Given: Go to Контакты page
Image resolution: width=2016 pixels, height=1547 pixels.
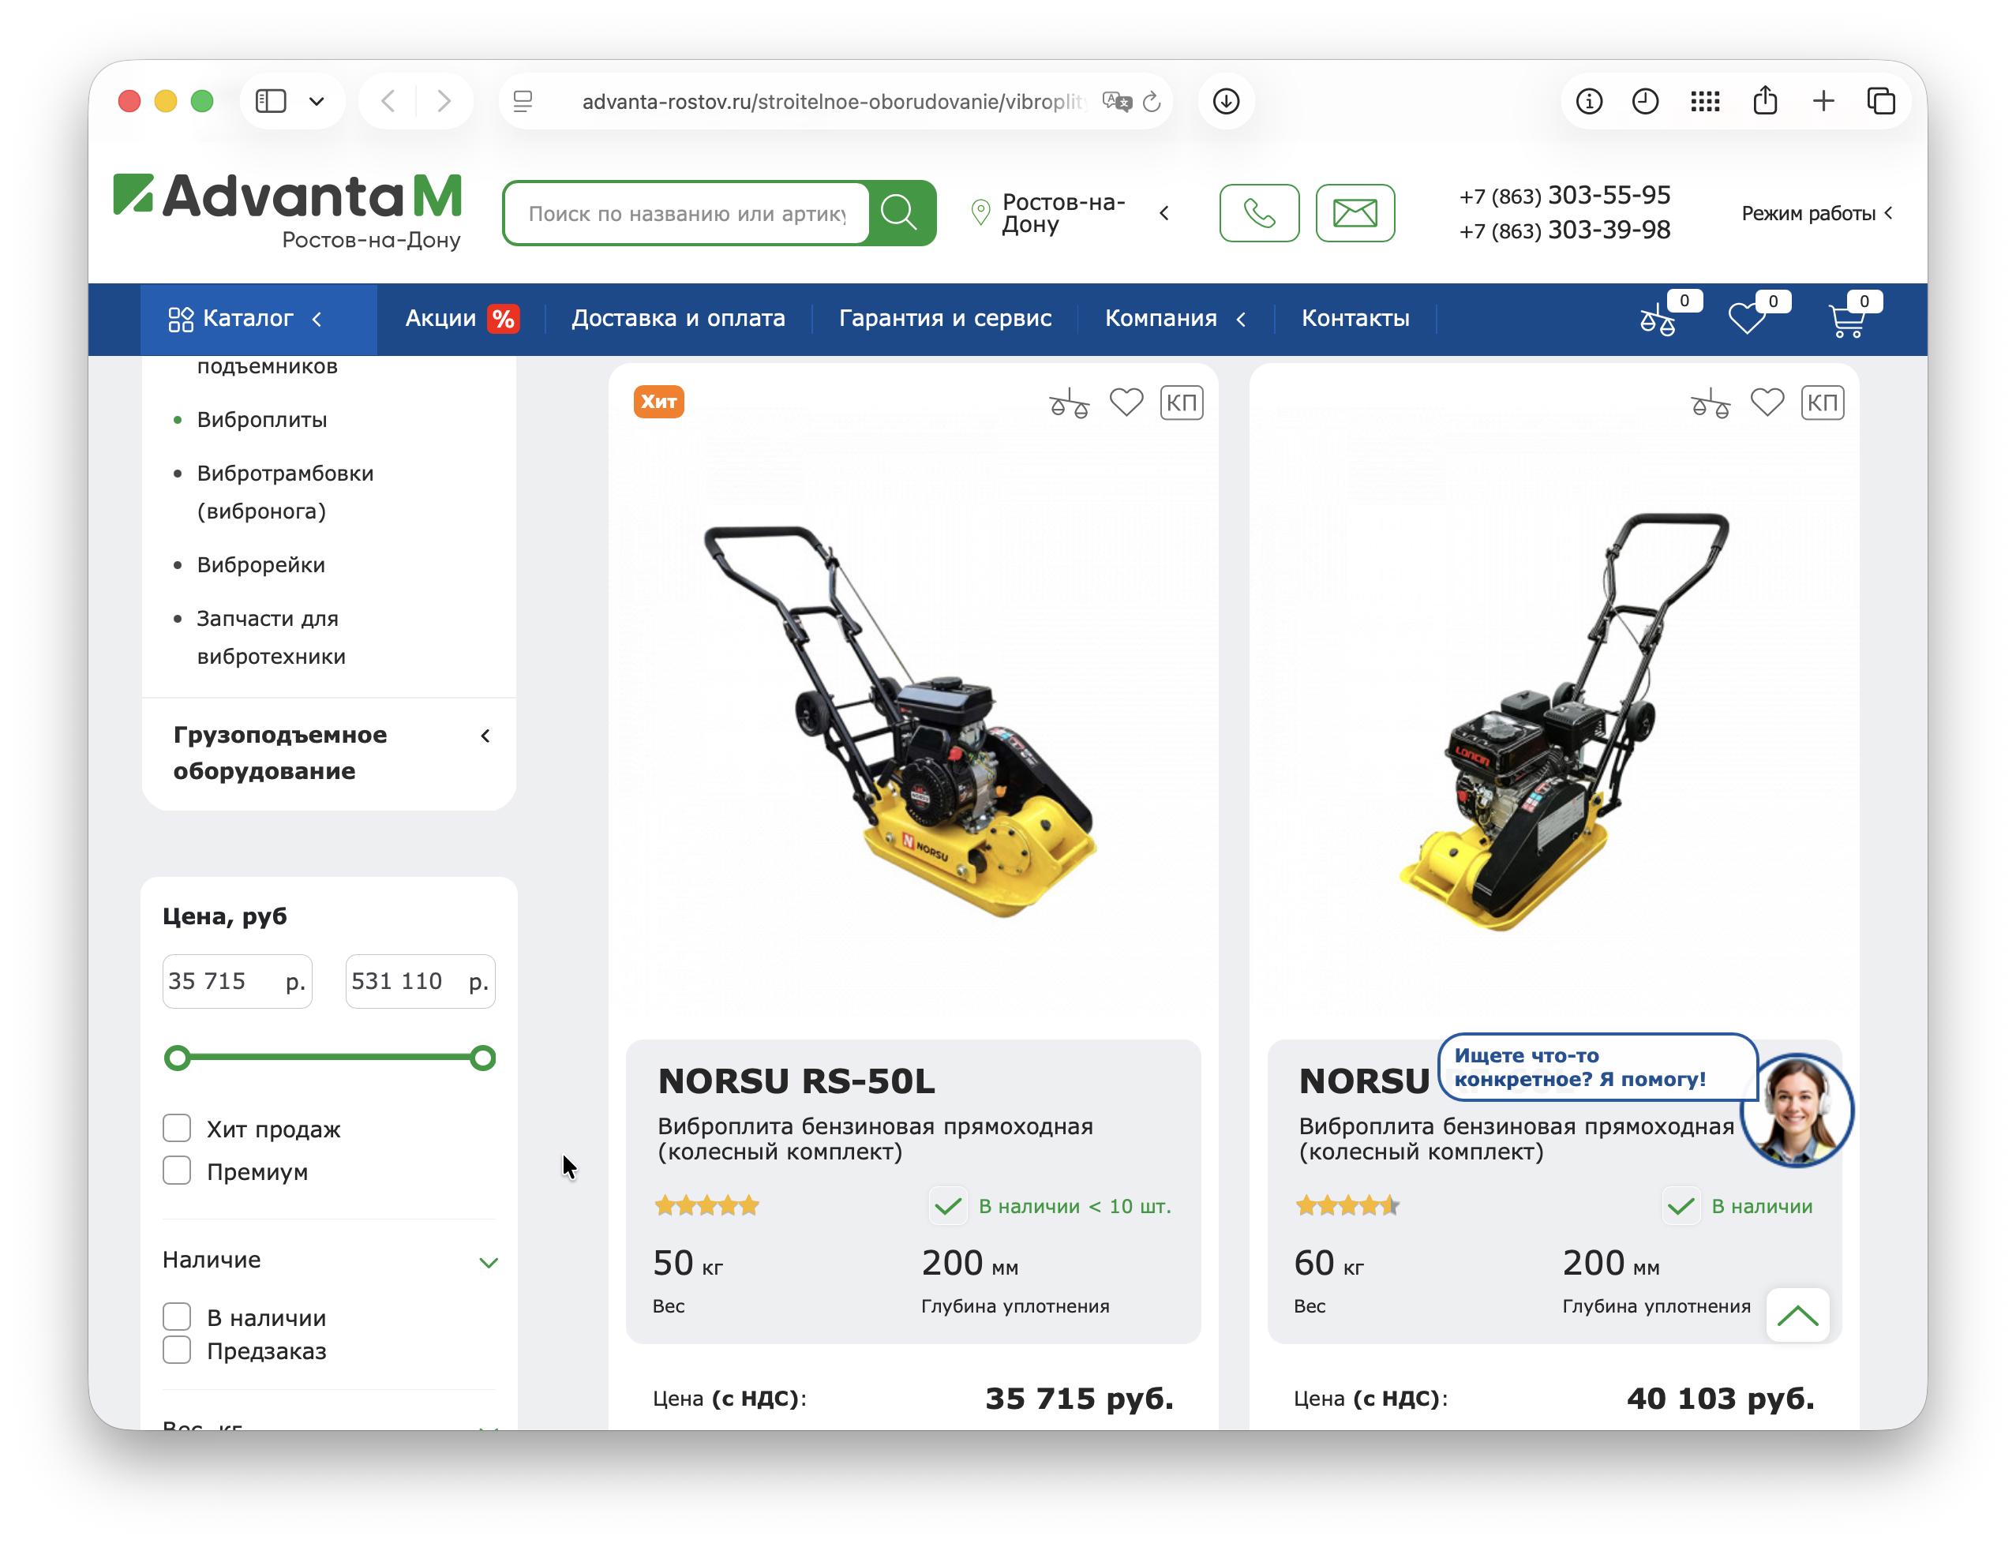Looking at the screenshot, I should tap(1355, 319).
